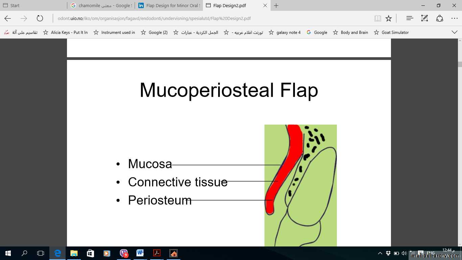Switch to the chamomile Google tab
This screenshot has height=260, width=462.
pos(101,5)
